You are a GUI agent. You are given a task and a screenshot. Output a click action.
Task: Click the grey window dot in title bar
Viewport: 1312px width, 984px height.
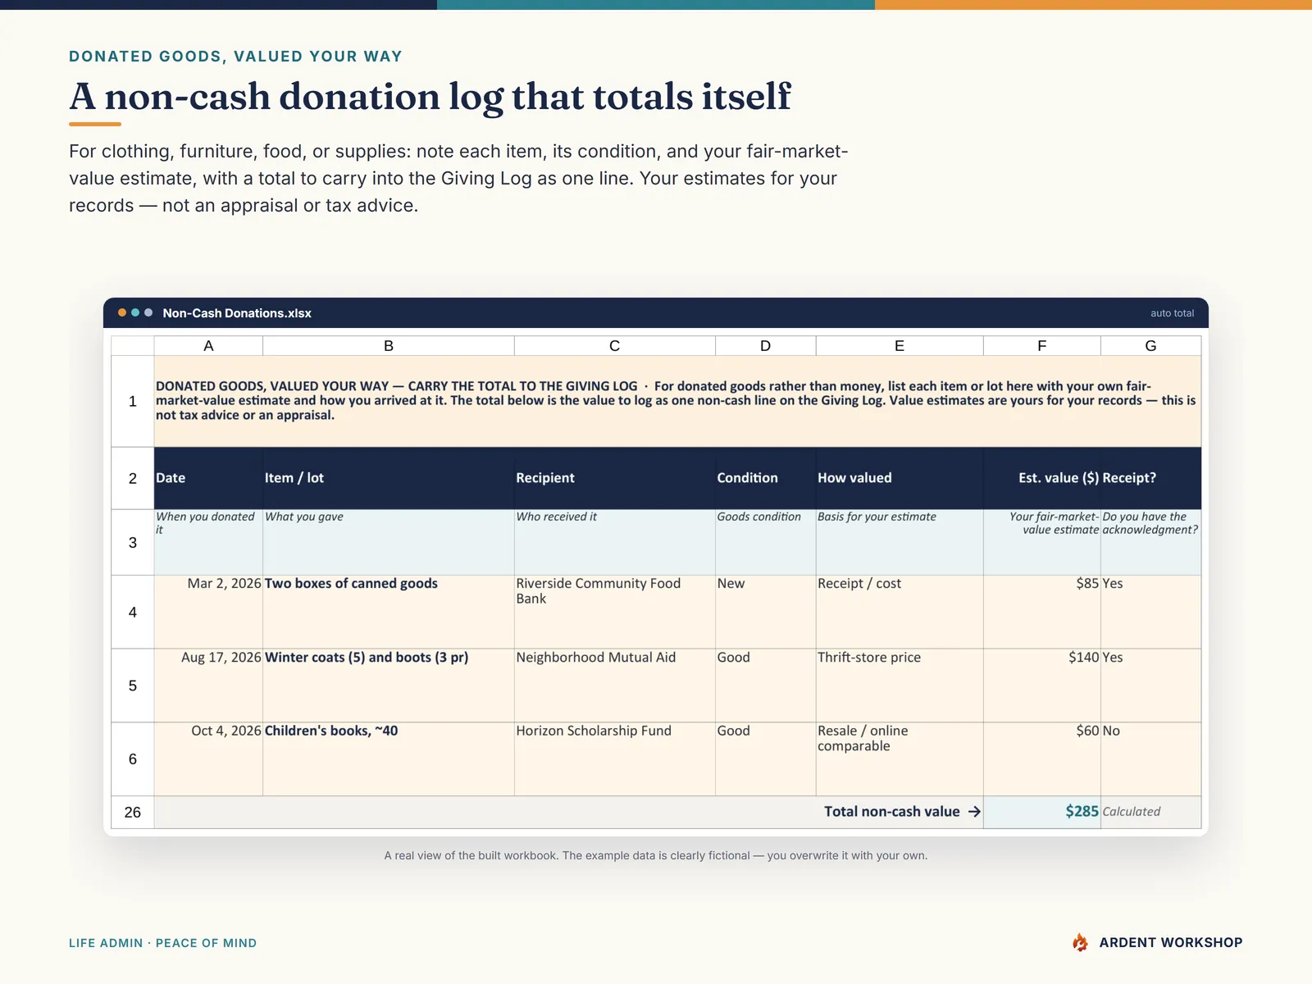pyautogui.click(x=148, y=312)
